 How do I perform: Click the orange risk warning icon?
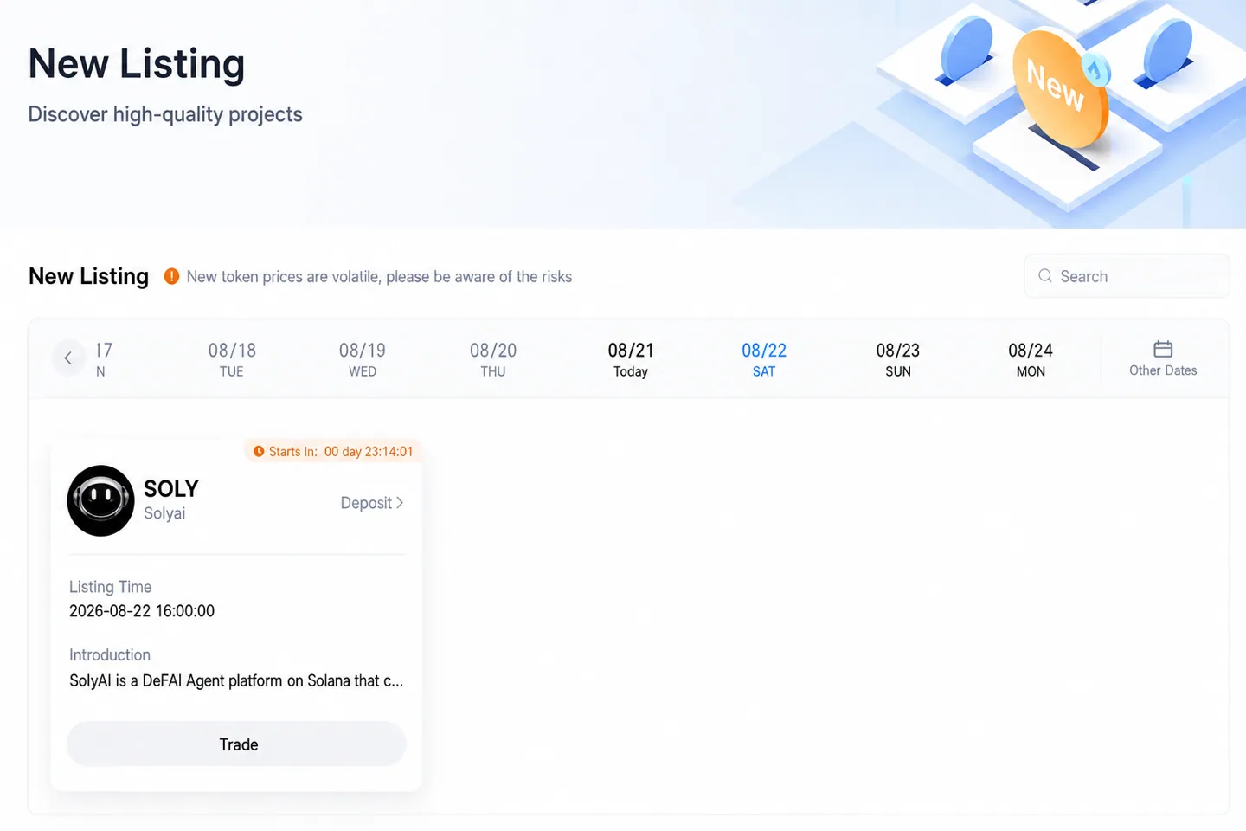coord(171,276)
